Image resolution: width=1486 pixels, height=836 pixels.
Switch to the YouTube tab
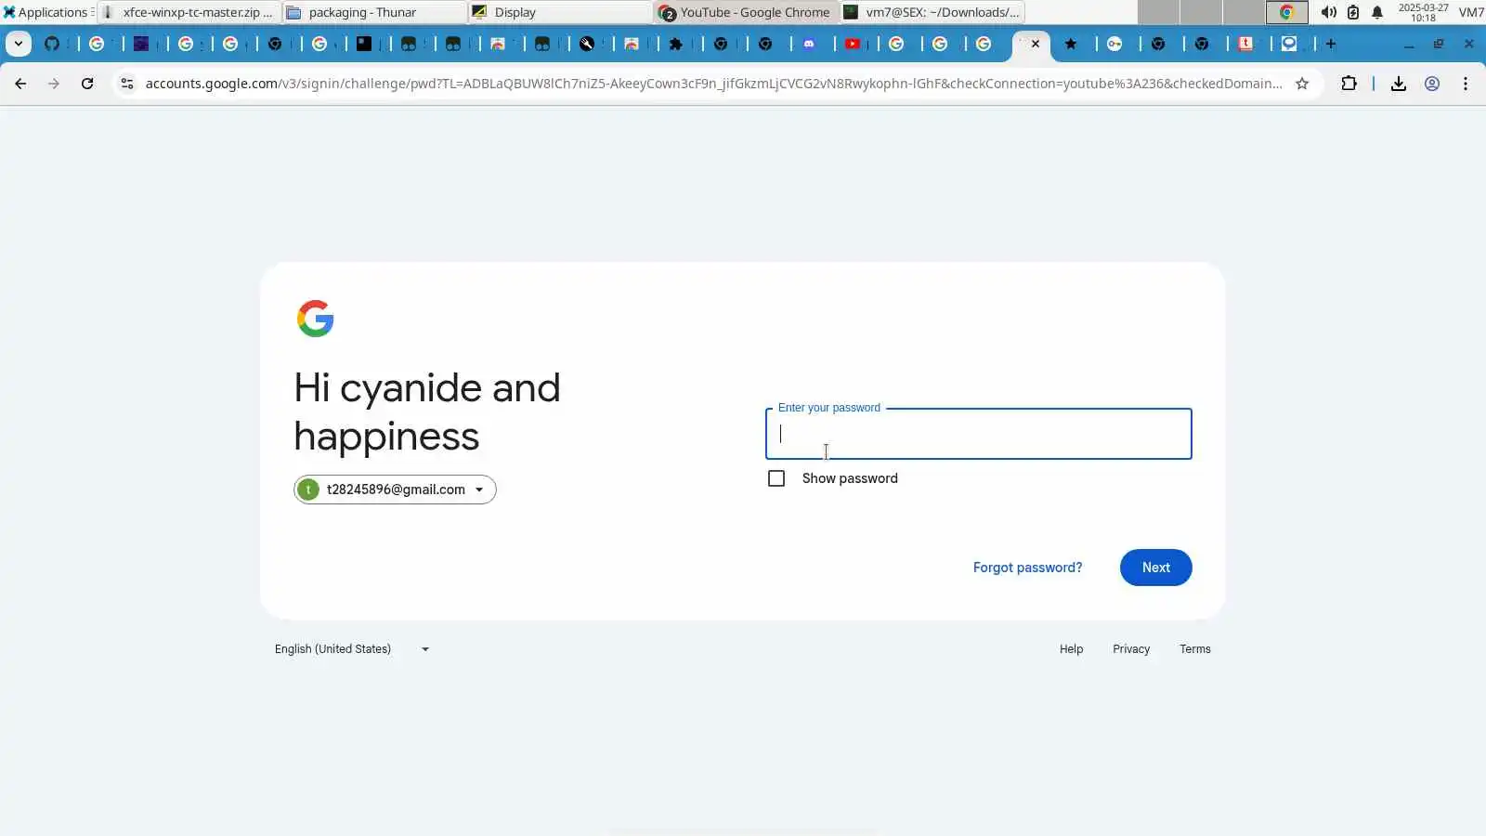pos(853,44)
